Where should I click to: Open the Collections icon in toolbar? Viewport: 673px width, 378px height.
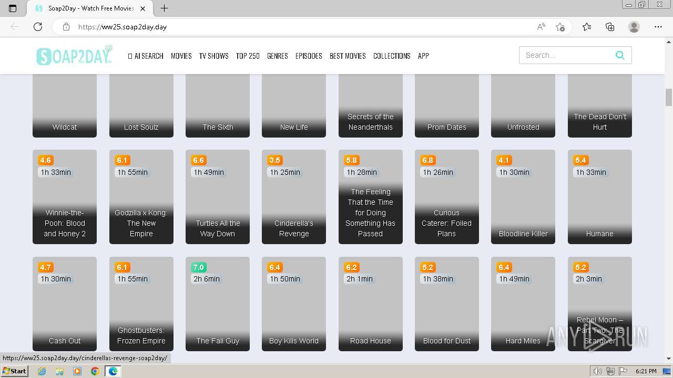pos(610,27)
